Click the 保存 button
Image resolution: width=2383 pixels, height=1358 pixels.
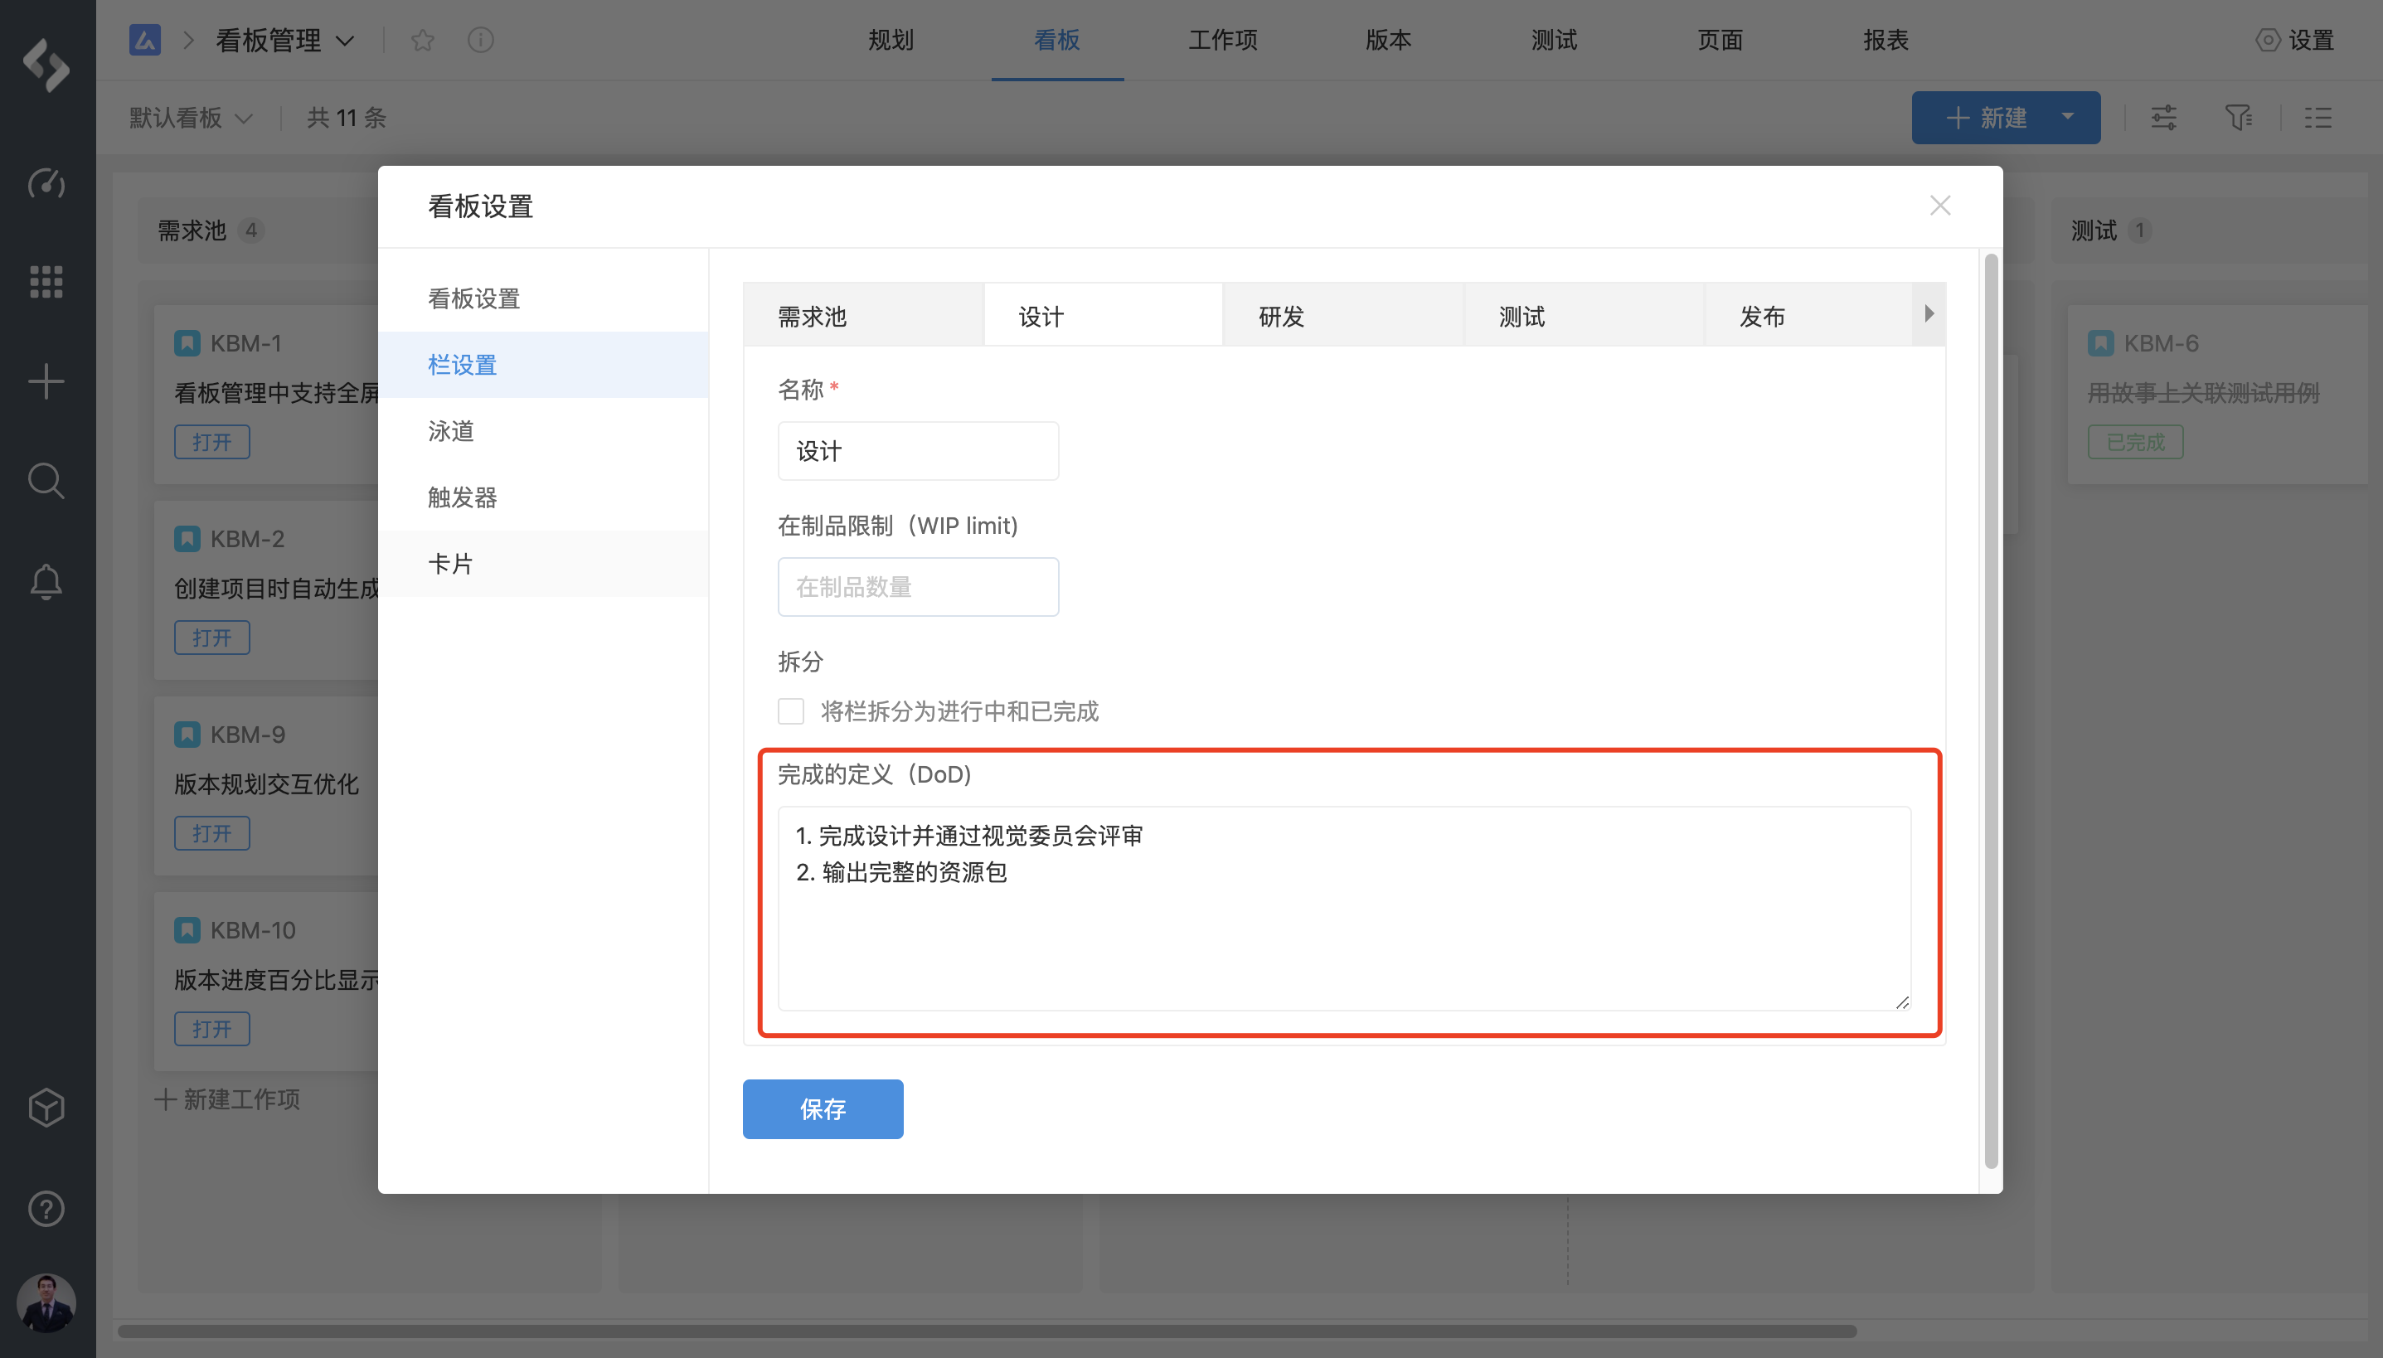click(823, 1109)
